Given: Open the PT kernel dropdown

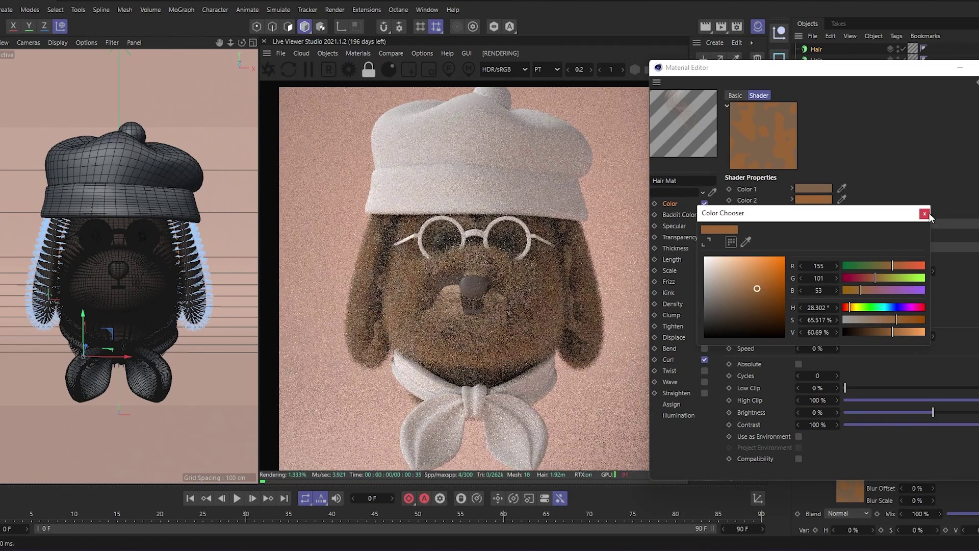Looking at the screenshot, I should coord(547,69).
